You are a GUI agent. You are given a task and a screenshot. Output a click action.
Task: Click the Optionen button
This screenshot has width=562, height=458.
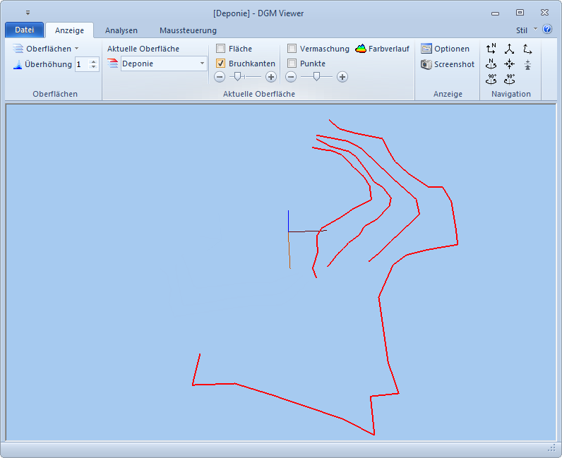tap(446, 49)
